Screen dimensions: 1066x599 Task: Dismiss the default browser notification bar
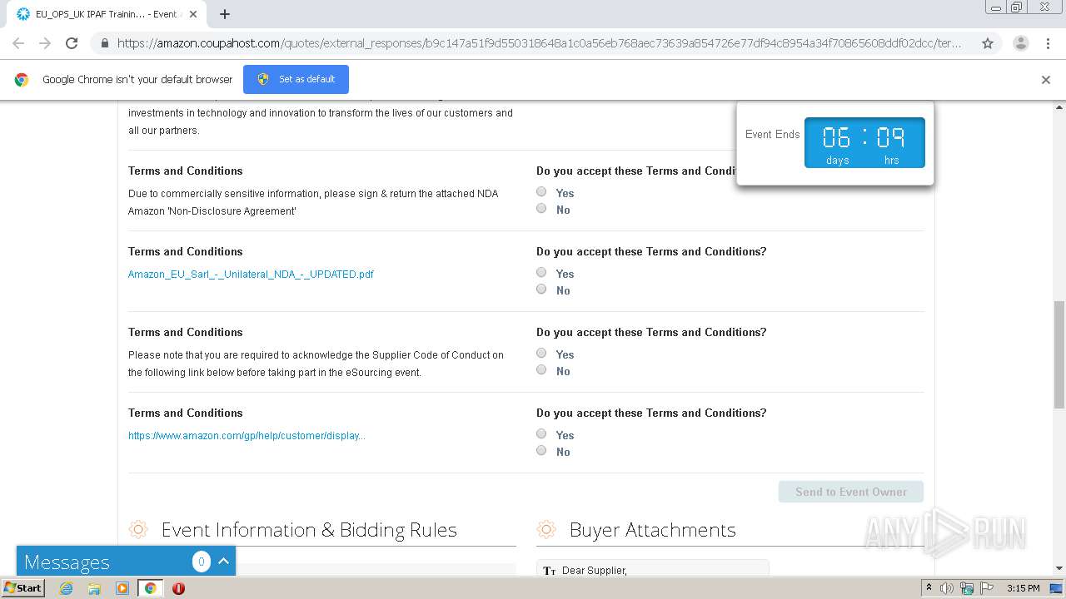pos(1046,80)
